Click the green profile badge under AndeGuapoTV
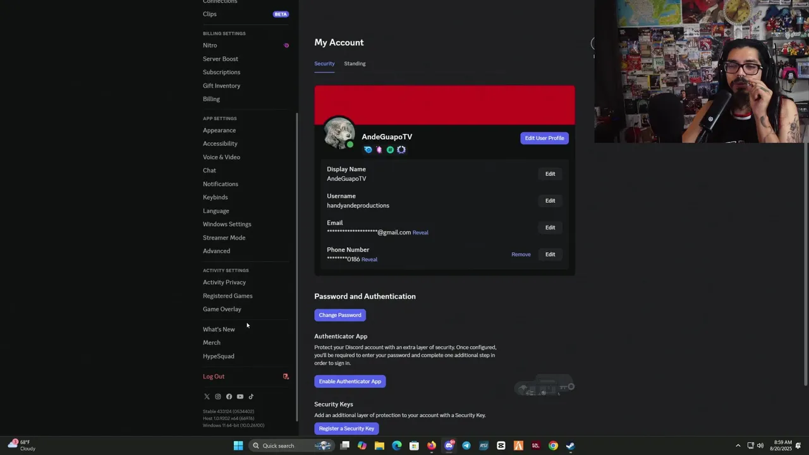The width and height of the screenshot is (809, 455). [390, 150]
